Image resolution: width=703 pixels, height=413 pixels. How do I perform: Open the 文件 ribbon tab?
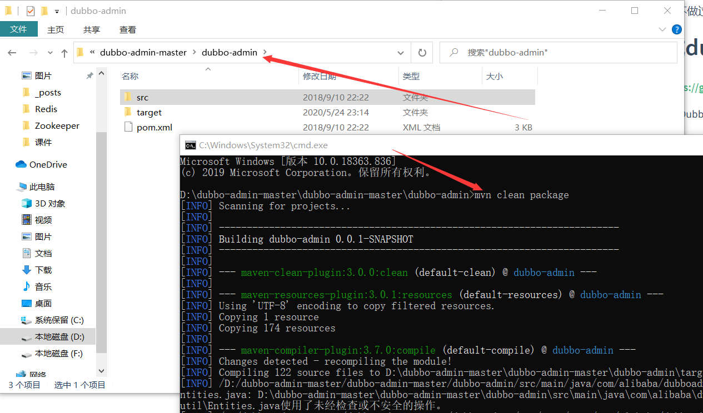click(x=18, y=29)
